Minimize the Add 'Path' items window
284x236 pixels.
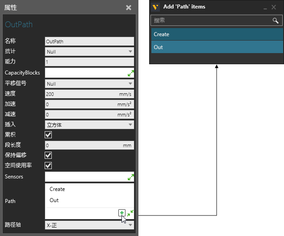pos(265,8)
